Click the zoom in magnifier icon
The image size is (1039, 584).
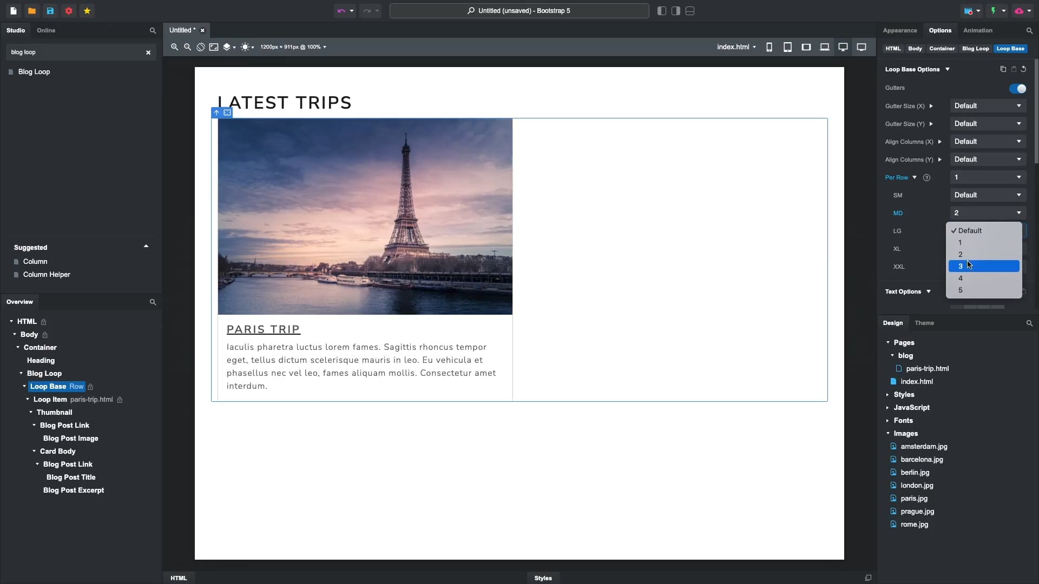(x=174, y=47)
